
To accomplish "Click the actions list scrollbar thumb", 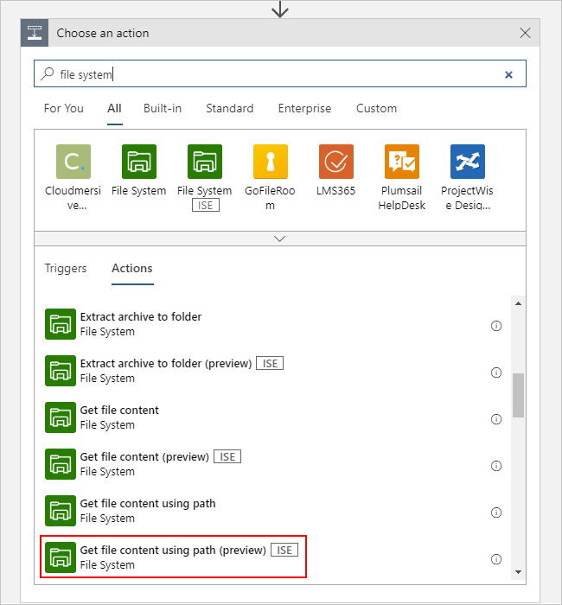I will click(518, 395).
